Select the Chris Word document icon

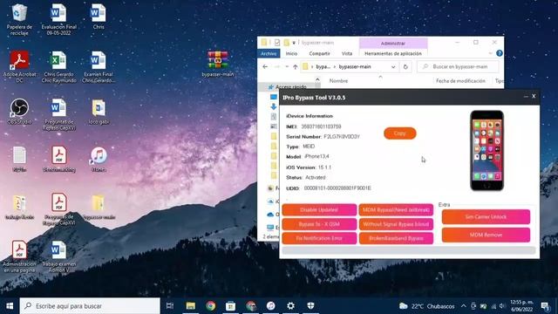coord(99,17)
